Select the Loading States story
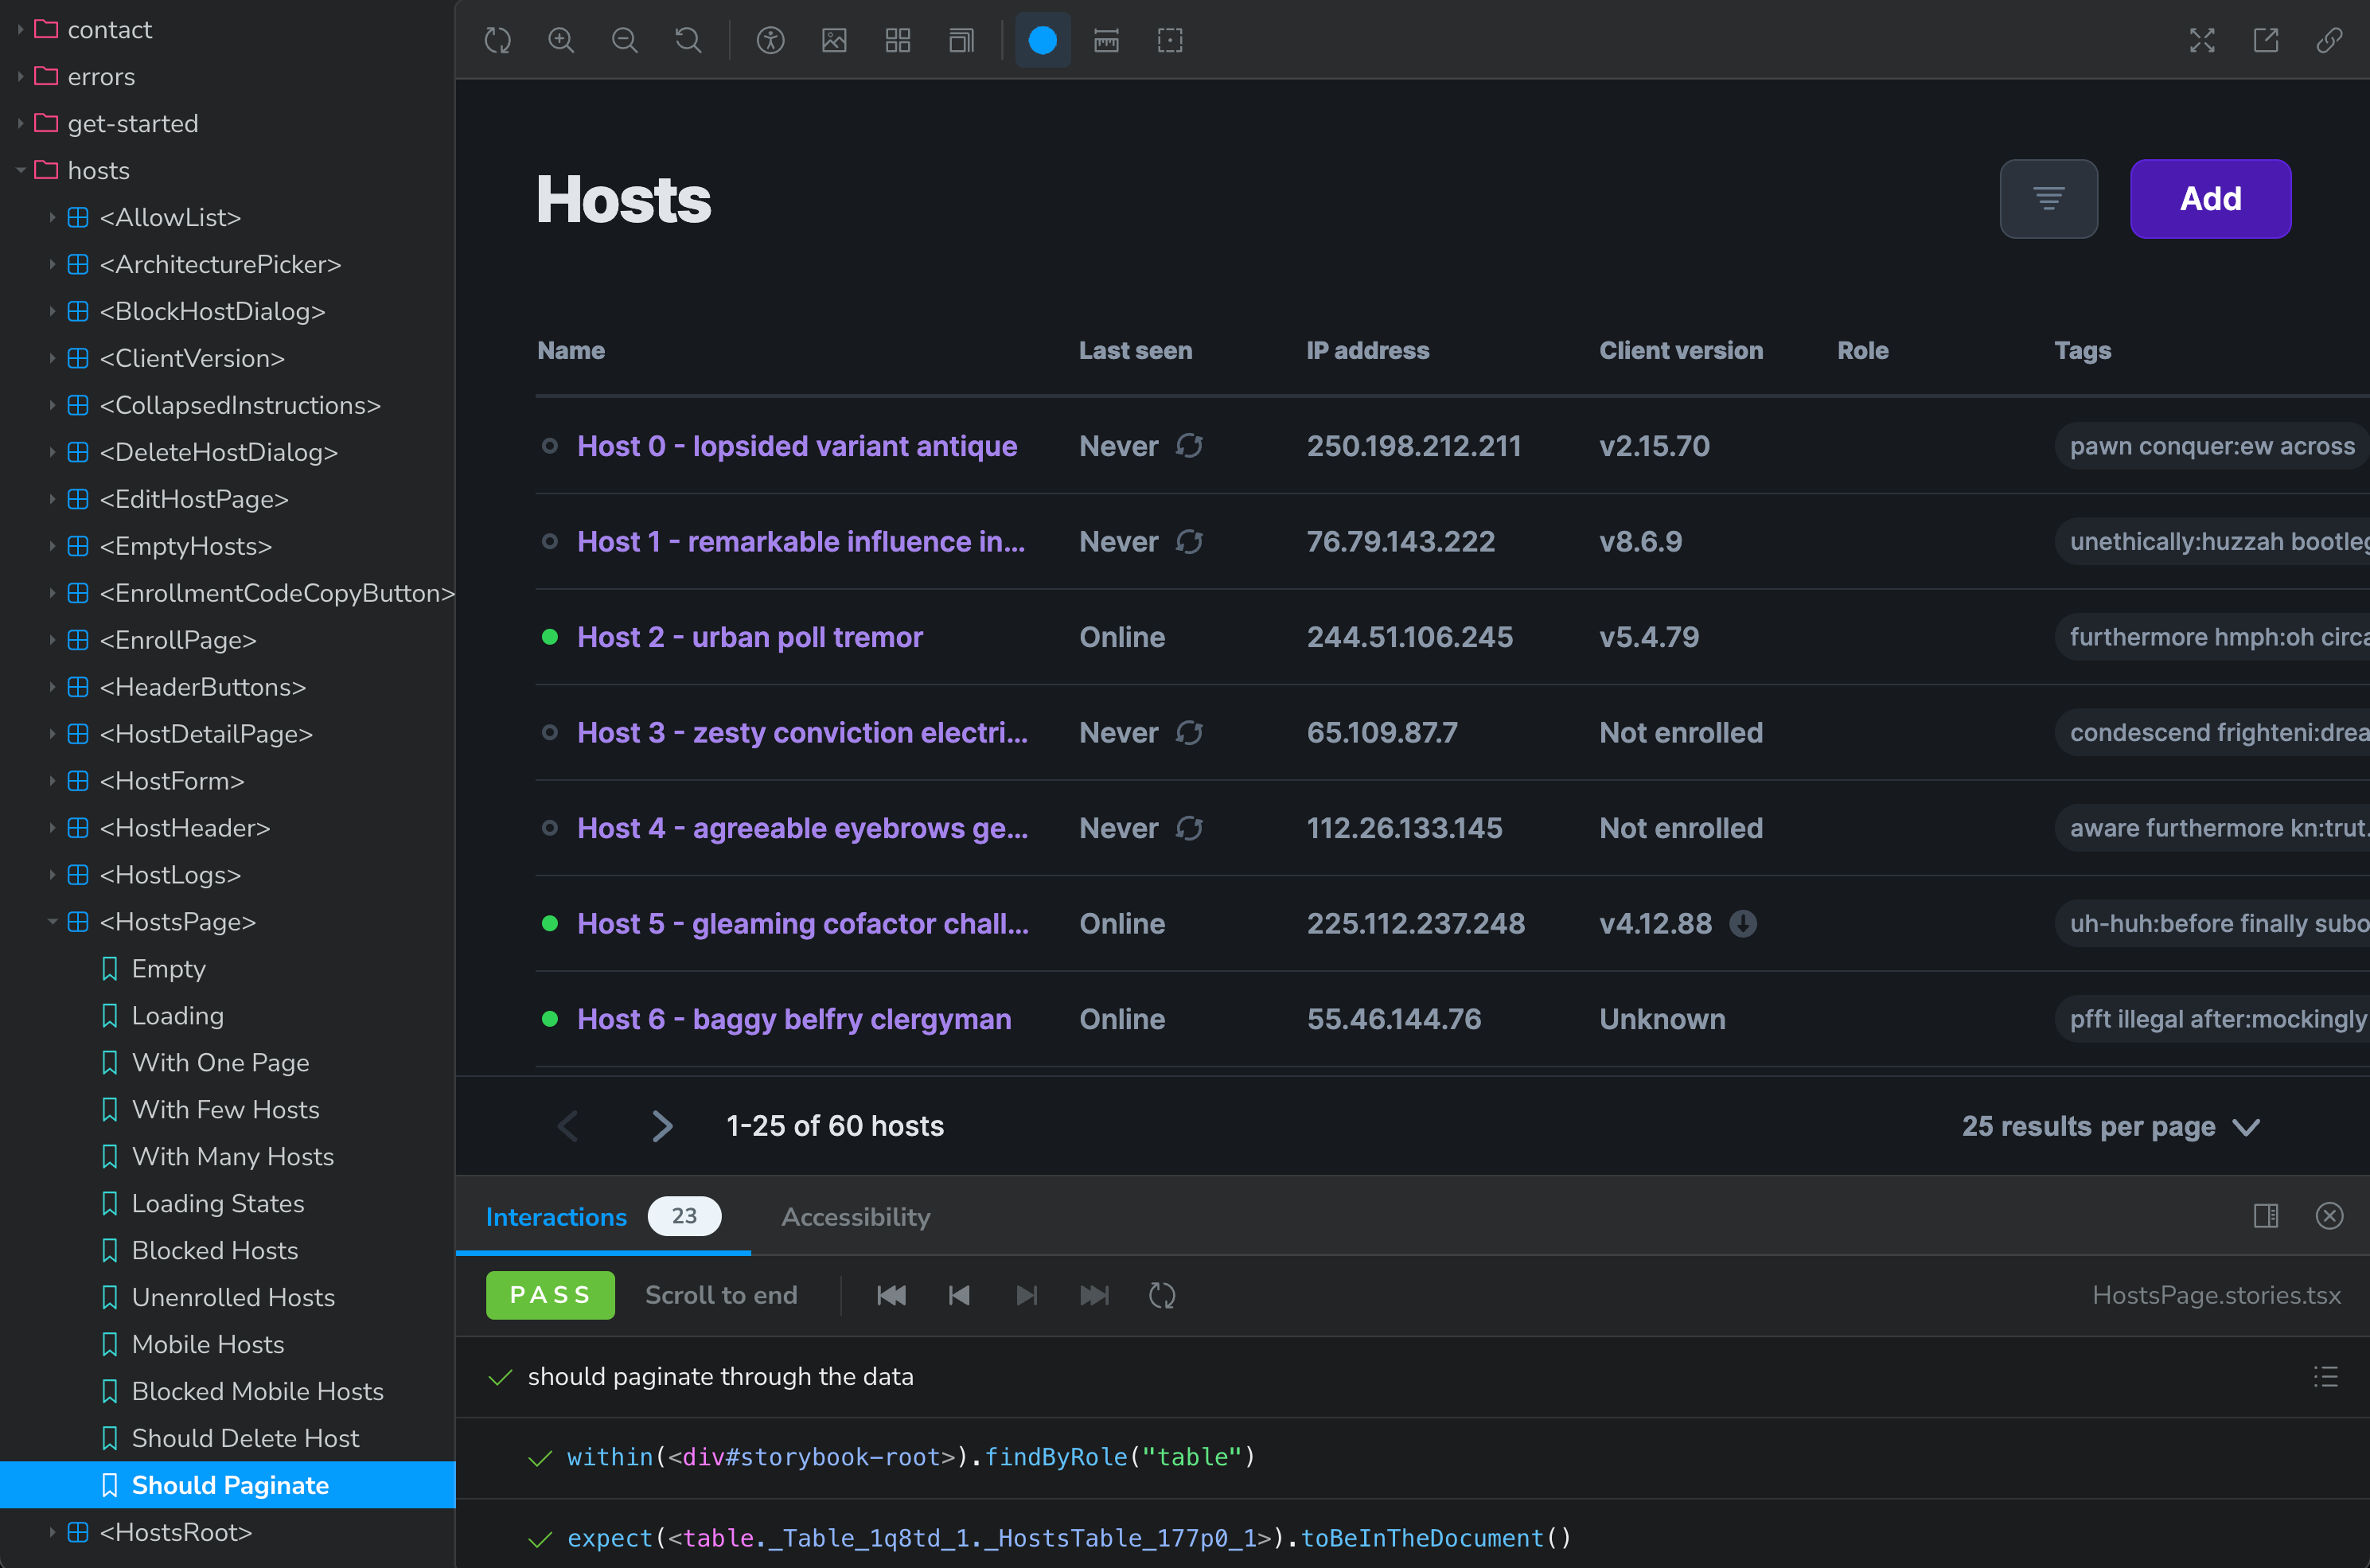Viewport: 2370px width, 1568px height. point(217,1203)
